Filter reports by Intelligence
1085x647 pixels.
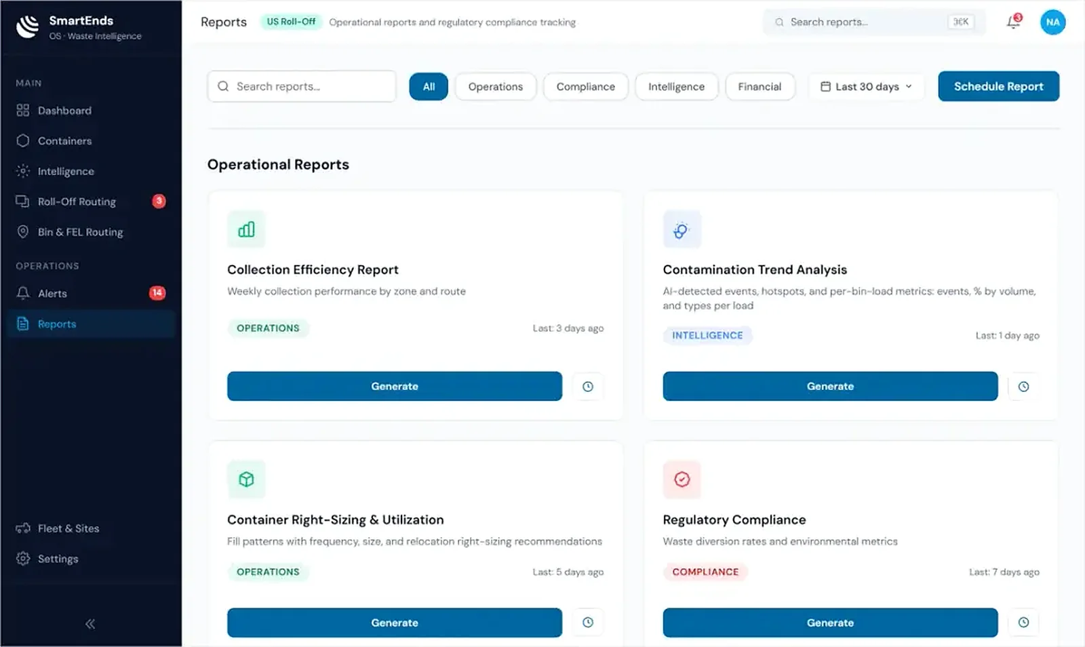[676, 87]
